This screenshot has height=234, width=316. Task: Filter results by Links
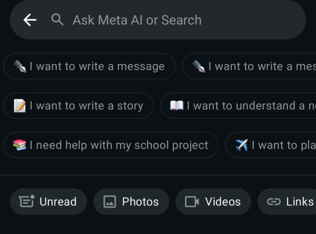click(289, 202)
